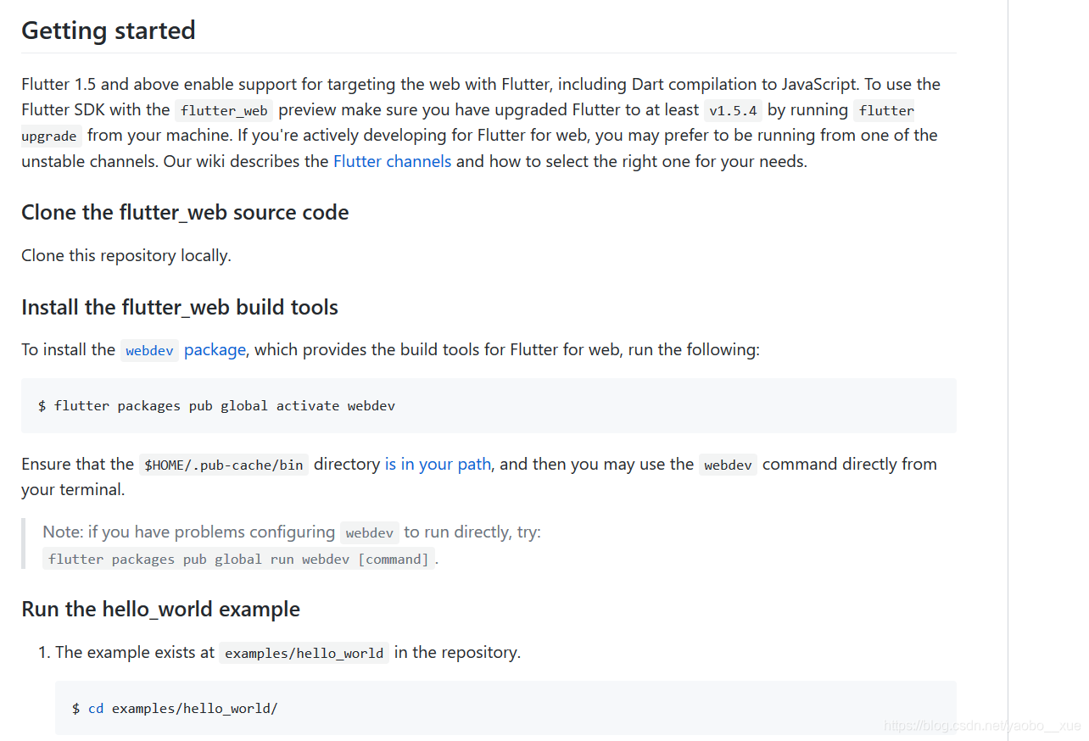1089x741 pixels.
Task: Open the 'package' hyperlink after webdev
Action: [215, 349]
